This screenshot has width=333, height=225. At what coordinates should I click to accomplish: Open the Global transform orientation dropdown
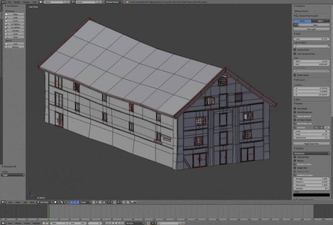pos(85,202)
